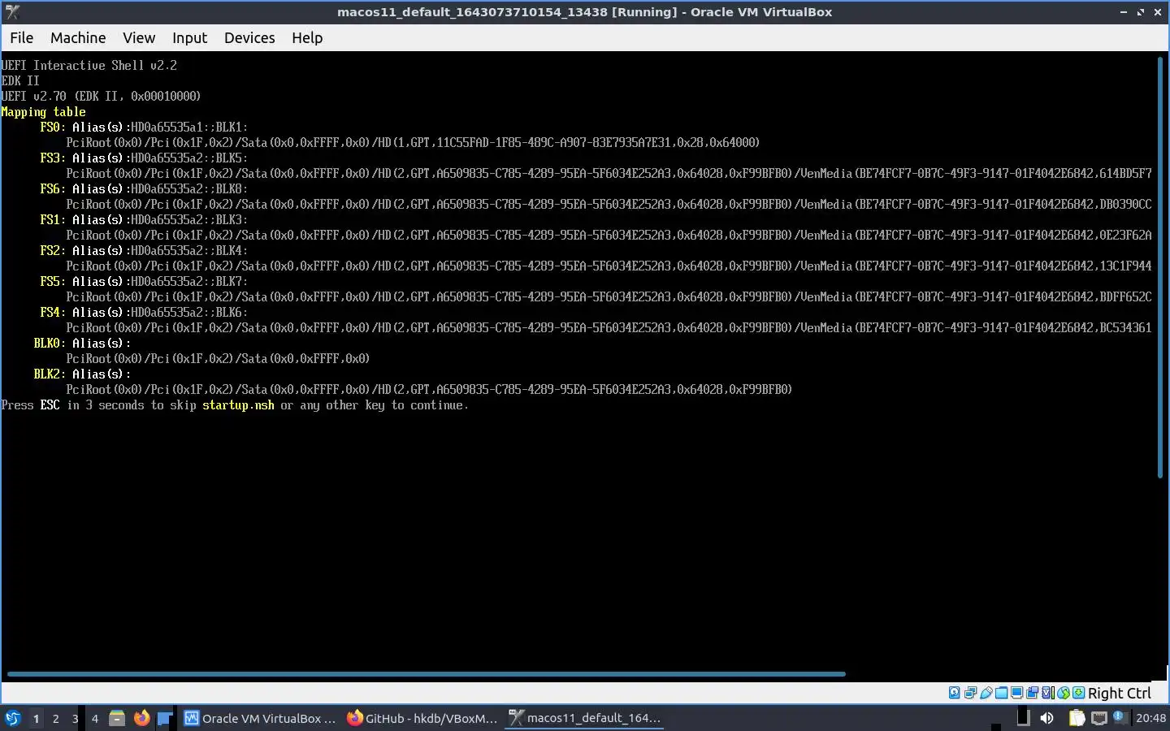Click the vertical scrollbar of VM window
This screenshot has width=1170, height=731.
[x=1159, y=267]
